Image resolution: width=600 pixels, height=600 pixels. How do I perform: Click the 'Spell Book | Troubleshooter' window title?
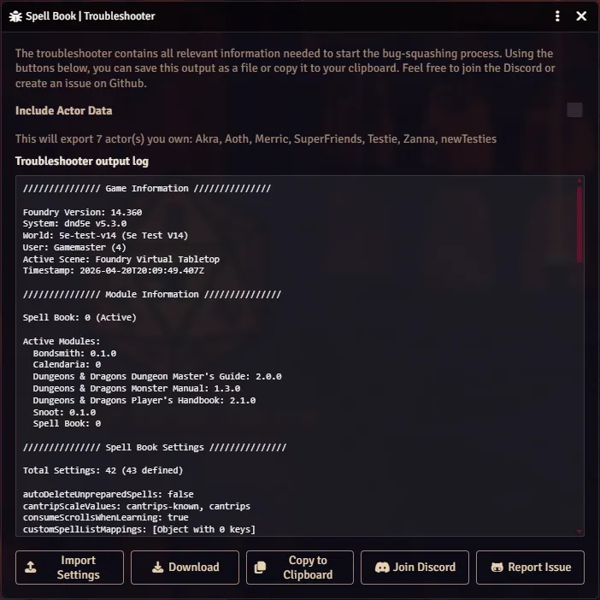coord(91,16)
